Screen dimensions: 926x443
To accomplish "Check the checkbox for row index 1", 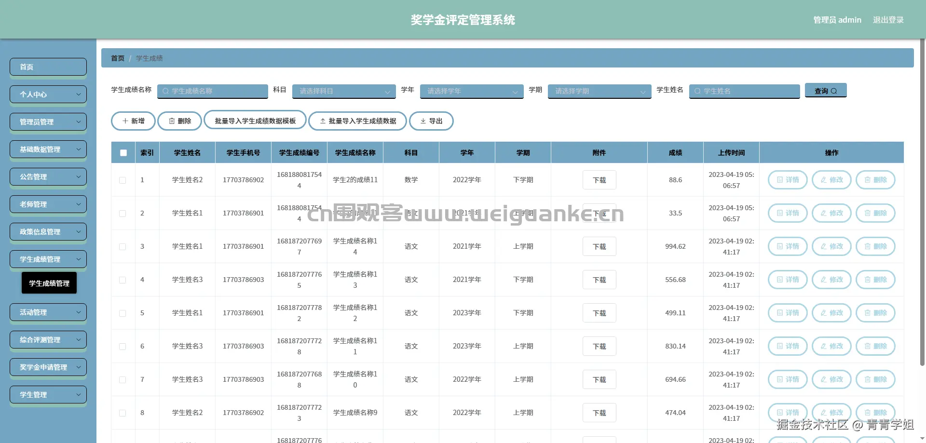I will 123,180.
